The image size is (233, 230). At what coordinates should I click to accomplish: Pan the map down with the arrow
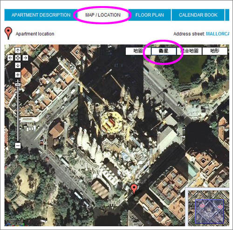pyautogui.click(x=18, y=65)
